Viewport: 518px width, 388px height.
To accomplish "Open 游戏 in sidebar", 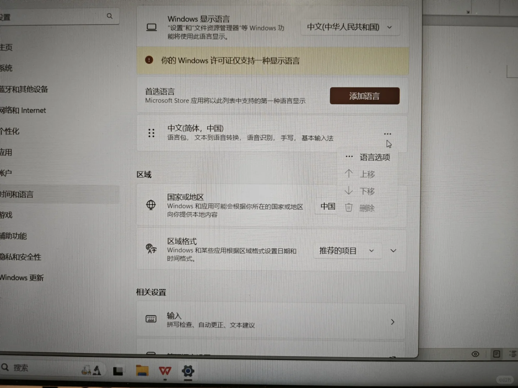I will pyautogui.click(x=6, y=215).
